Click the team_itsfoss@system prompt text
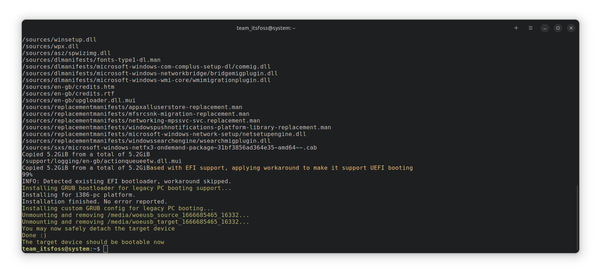Screen dimensions: 601x277 pos(56,249)
